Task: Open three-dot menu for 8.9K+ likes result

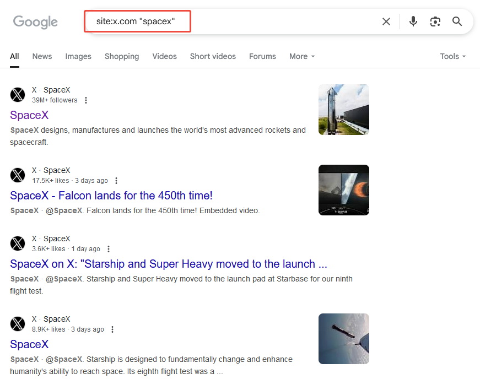Action: click(x=112, y=329)
